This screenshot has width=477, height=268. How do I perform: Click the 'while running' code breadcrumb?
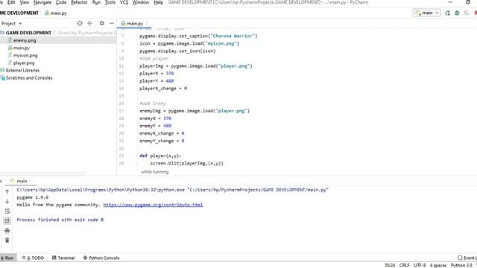154,172
